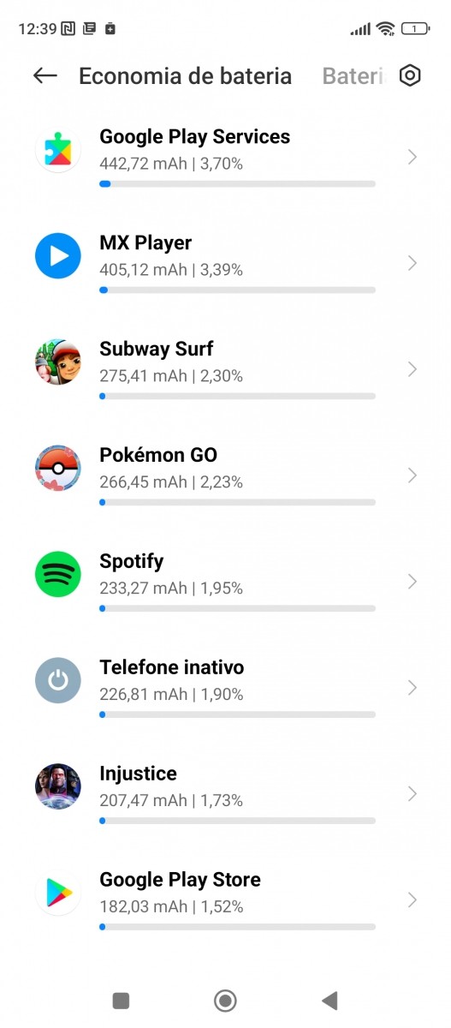The height and width of the screenshot is (1028, 451).
Task: Select the Economia de bateria tab
Action: coord(185,76)
